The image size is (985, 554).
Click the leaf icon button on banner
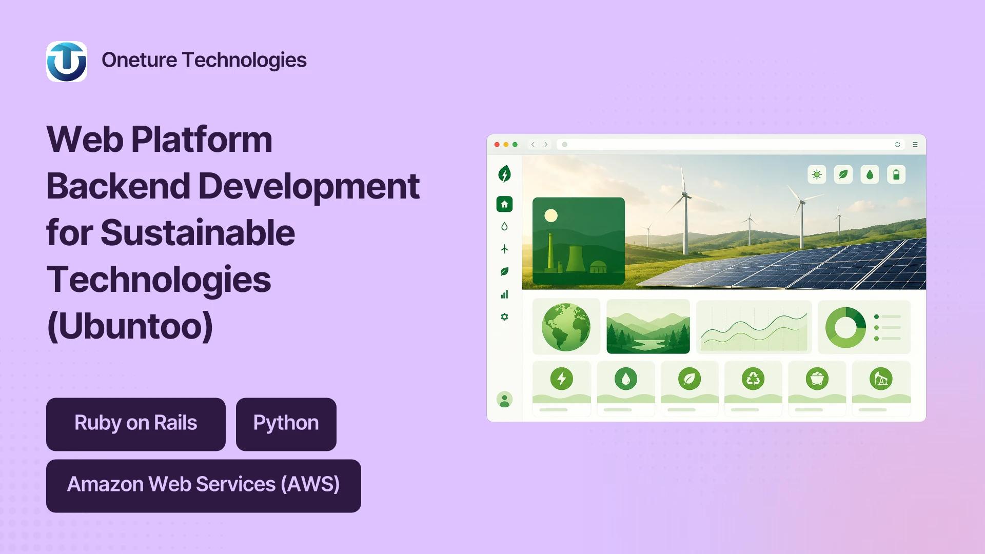click(x=843, y=174)
